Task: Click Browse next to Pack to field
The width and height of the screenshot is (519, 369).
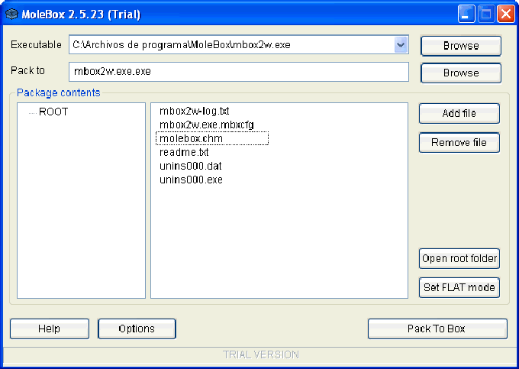Action: pyautogui.click(x=461, y=73)
